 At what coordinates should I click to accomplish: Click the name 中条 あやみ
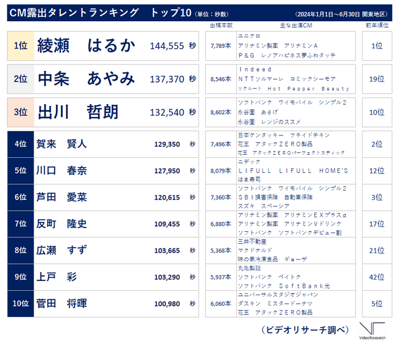coord(86,79)
